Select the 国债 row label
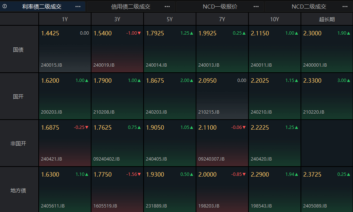 18,50
